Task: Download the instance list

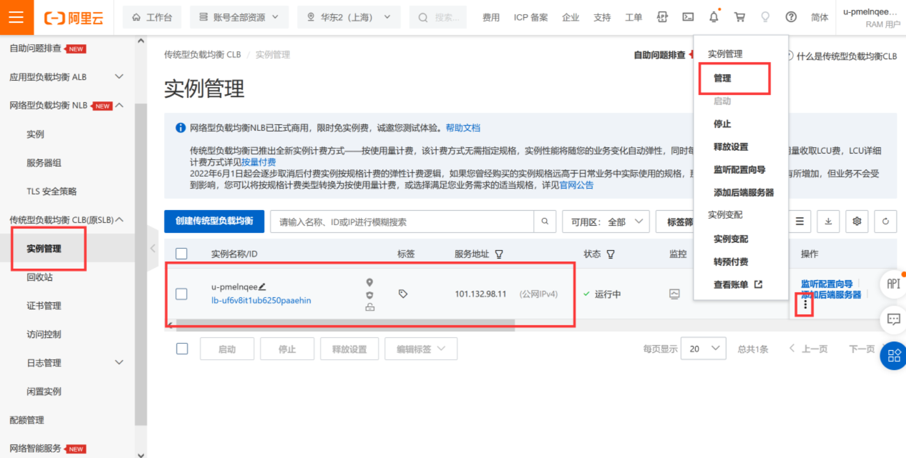Action: tap(828, 221)
